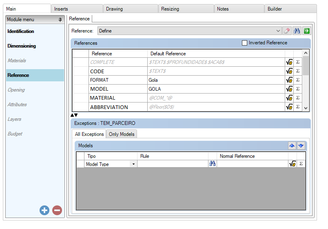Open the Reference Define dropdown
The height and width of the screenshot is (229, 328).
(x=278, y=31)
